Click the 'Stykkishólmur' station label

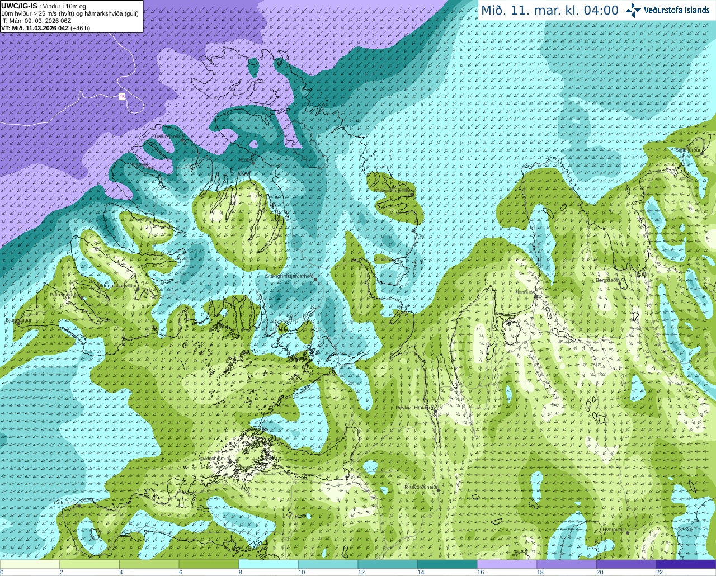coord(214,459)
